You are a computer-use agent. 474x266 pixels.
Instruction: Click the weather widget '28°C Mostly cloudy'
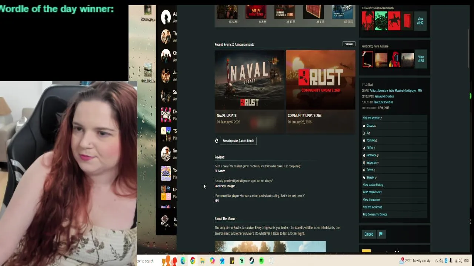click(x=415, y=261)
